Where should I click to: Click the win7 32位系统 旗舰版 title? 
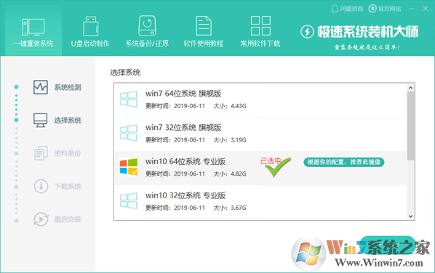[x=183, y=128]
